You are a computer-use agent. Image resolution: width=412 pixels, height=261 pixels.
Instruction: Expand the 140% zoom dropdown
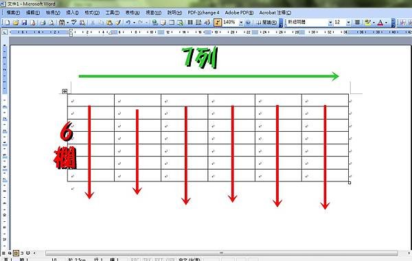[241, 23]
